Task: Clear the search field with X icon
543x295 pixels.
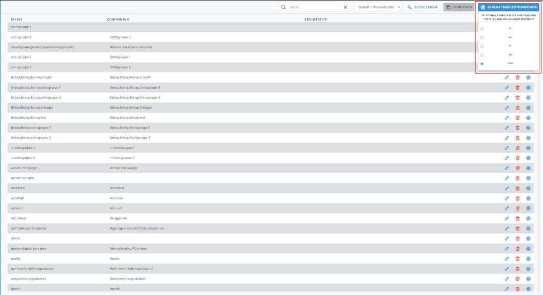Action: click(x=345, y=7)
